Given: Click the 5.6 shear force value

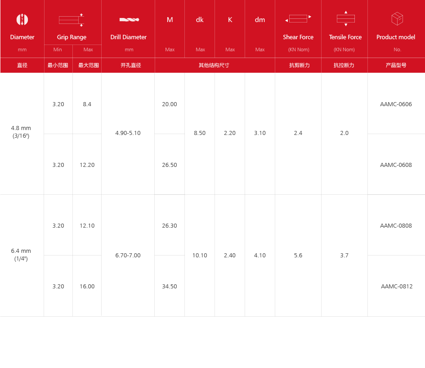Looking at the screenshot, I should tap(298, 256).
